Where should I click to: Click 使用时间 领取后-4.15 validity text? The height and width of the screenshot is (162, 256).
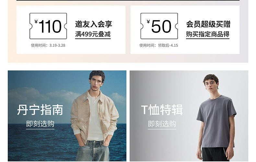click(158, 45)
